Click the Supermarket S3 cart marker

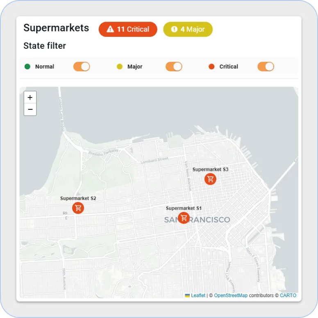pyautogui.click(x=210, y=179)
